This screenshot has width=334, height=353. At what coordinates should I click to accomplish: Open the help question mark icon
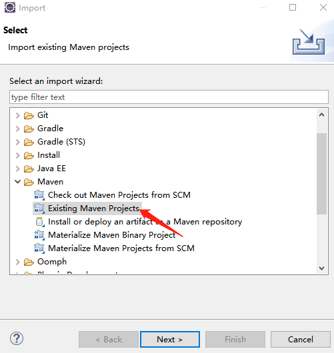[17, 338]
